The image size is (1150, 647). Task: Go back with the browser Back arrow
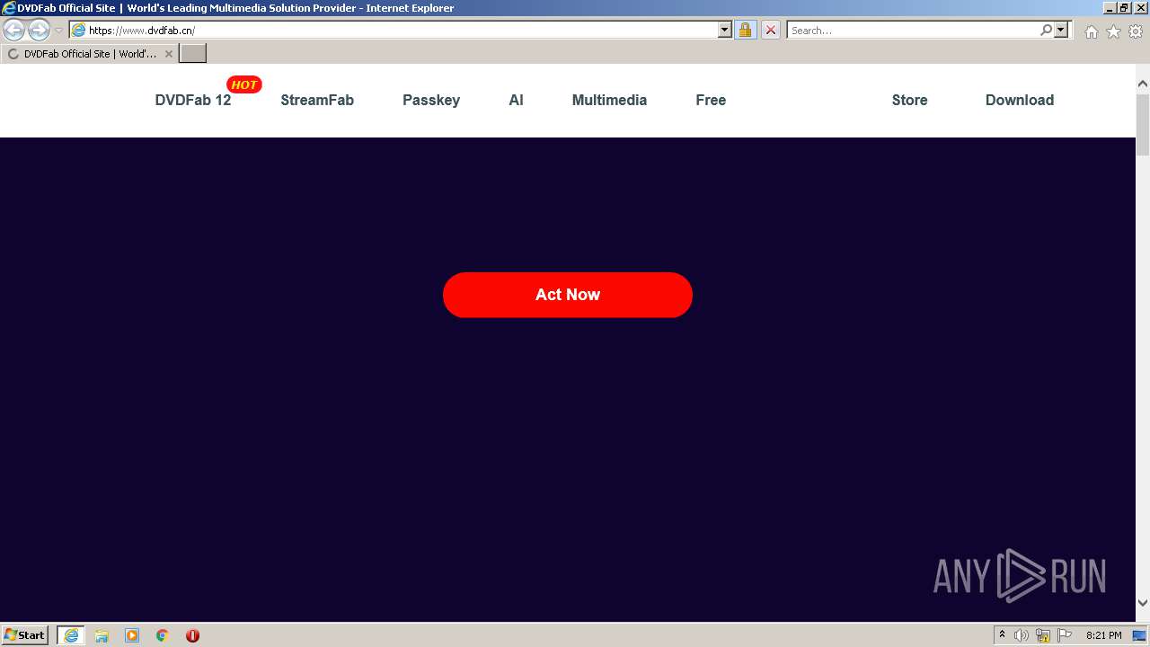pyautogui.click(x=14, y=30)
